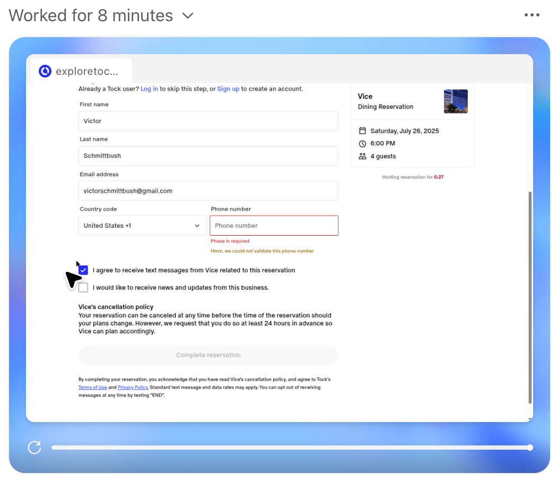Click the Saturday, July 26, 2025 text

(405, 131)
